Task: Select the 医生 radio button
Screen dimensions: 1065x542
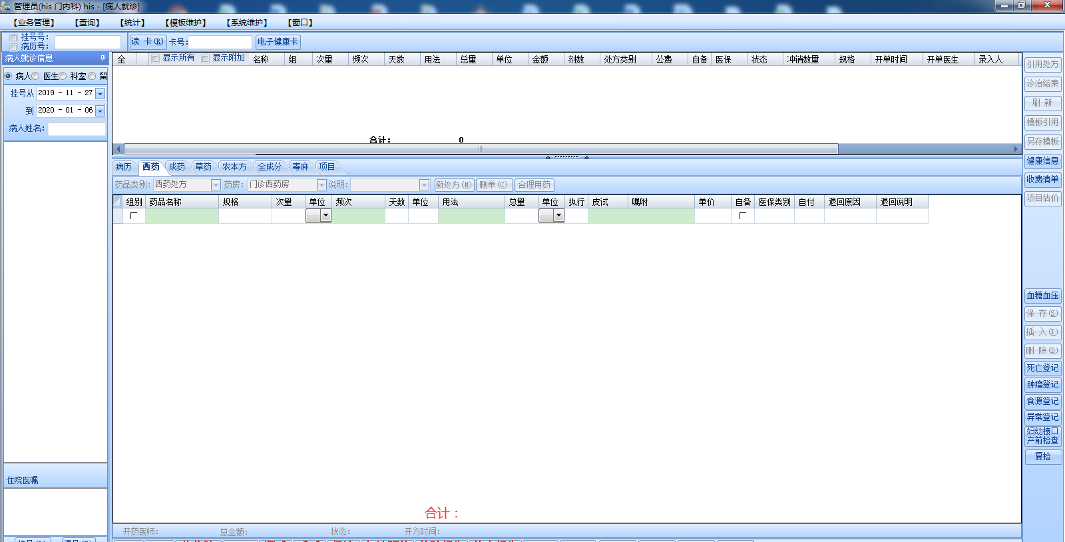Action: (x=36, y=76)
